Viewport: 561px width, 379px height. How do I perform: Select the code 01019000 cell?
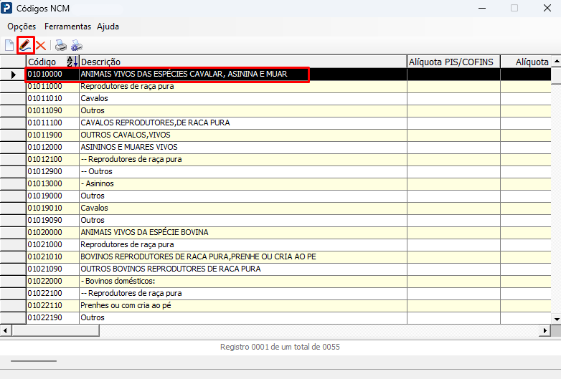52,196
